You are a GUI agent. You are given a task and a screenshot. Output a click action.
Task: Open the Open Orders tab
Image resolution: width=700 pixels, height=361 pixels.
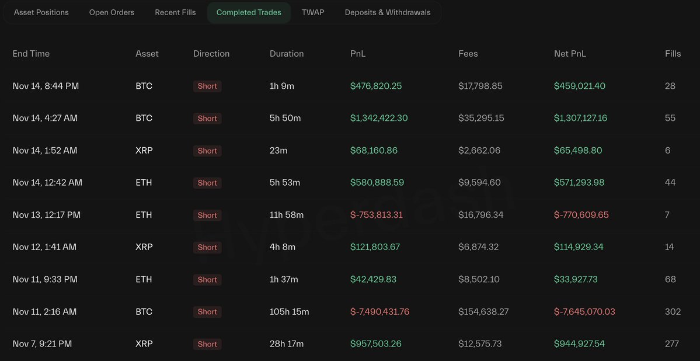tap(112, 12)
